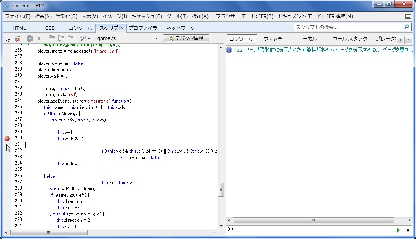This screenshot has width=416, height=239.
Task: Open the 無効化(S) menu
Action: (x=67, y=16)
